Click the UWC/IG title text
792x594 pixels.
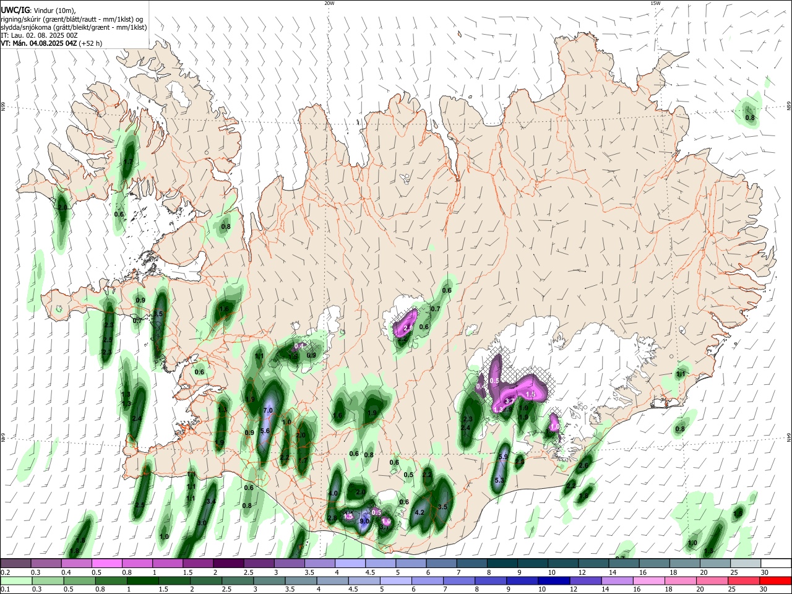pyautogui.click(x=14, y=10)
